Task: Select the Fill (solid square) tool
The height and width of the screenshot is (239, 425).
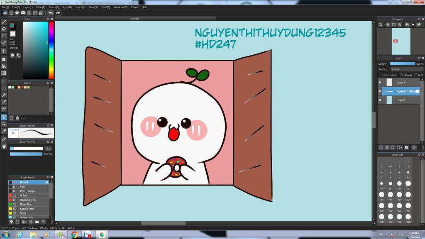Action: [x=4, y=59]
